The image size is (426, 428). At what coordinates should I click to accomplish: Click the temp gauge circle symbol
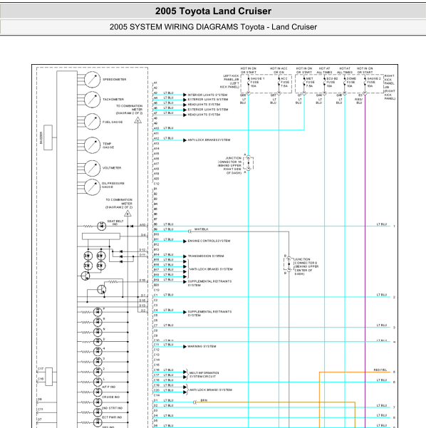tap(93, 145)
